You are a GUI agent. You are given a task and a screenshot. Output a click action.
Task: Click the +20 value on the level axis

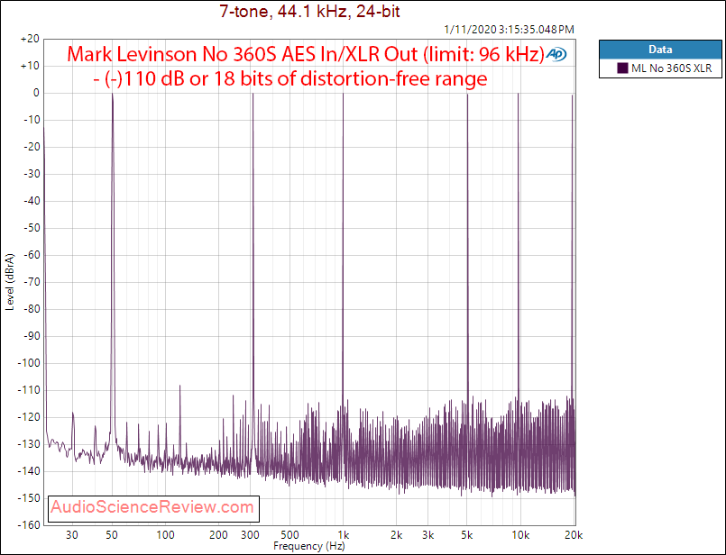(x=30, y=40)
